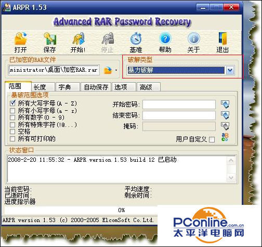Click the 开始密码 input field
Image resolution: width=262 pixels, height=247 pixels.
pos(179,105)
